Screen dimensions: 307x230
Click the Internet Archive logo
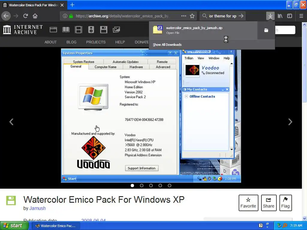[x=23, y=30]
